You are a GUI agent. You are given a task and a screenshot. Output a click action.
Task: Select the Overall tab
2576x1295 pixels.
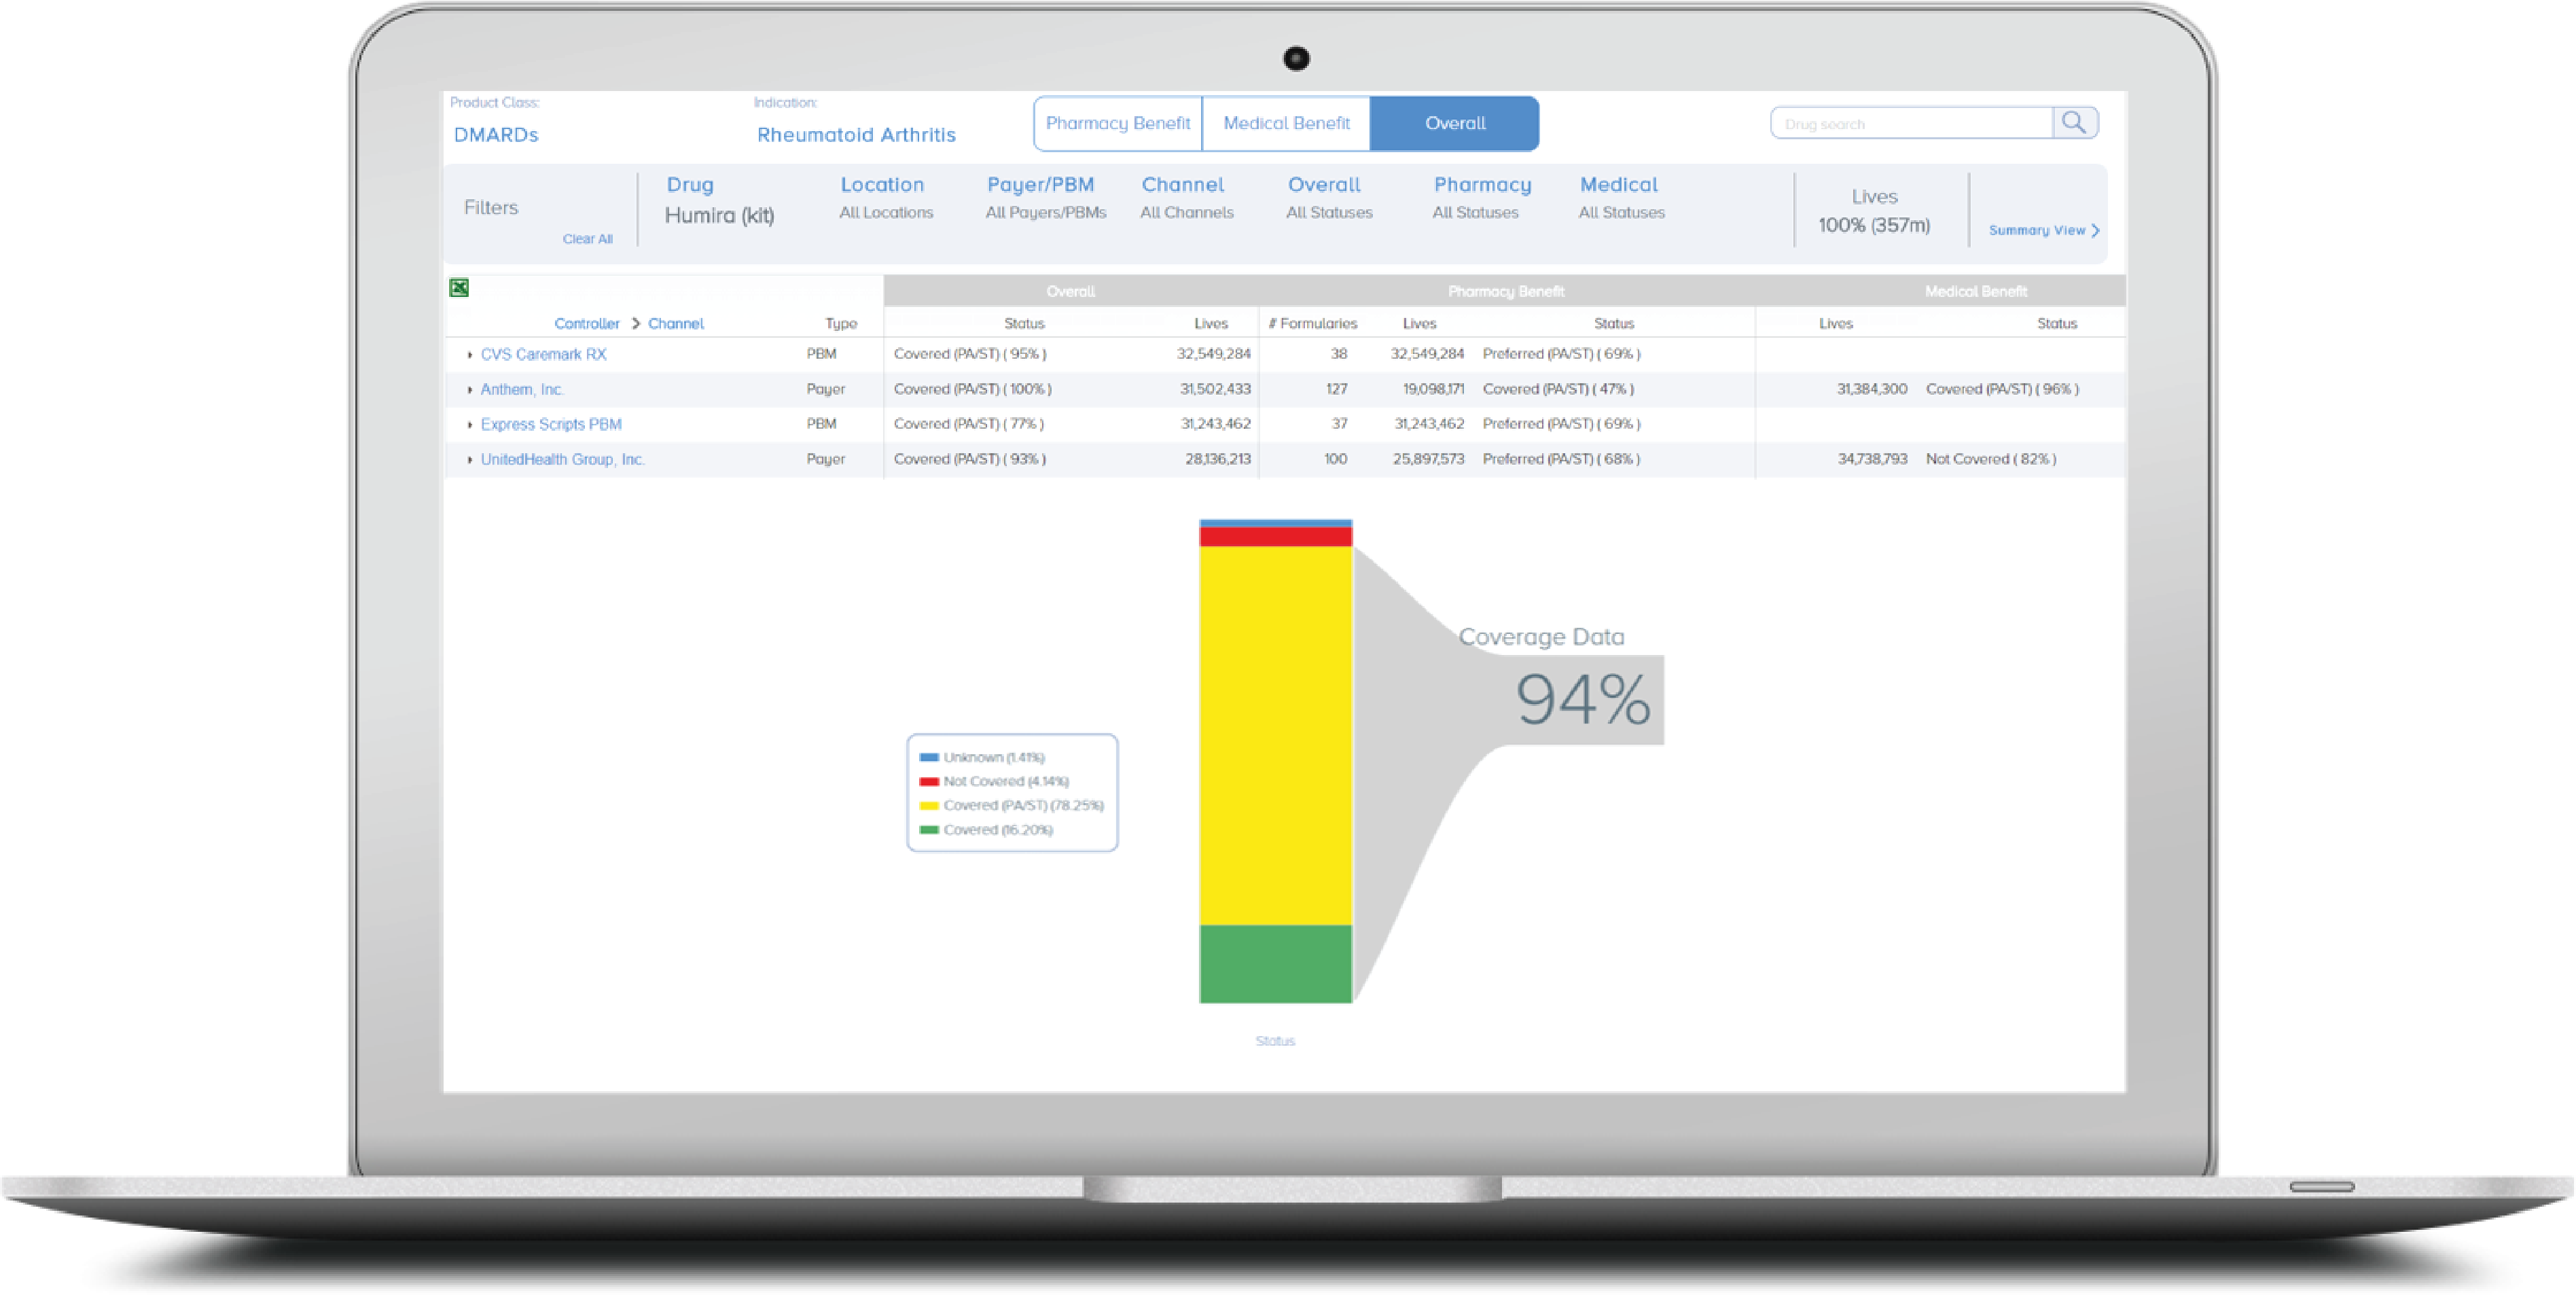click(1454, 123)
